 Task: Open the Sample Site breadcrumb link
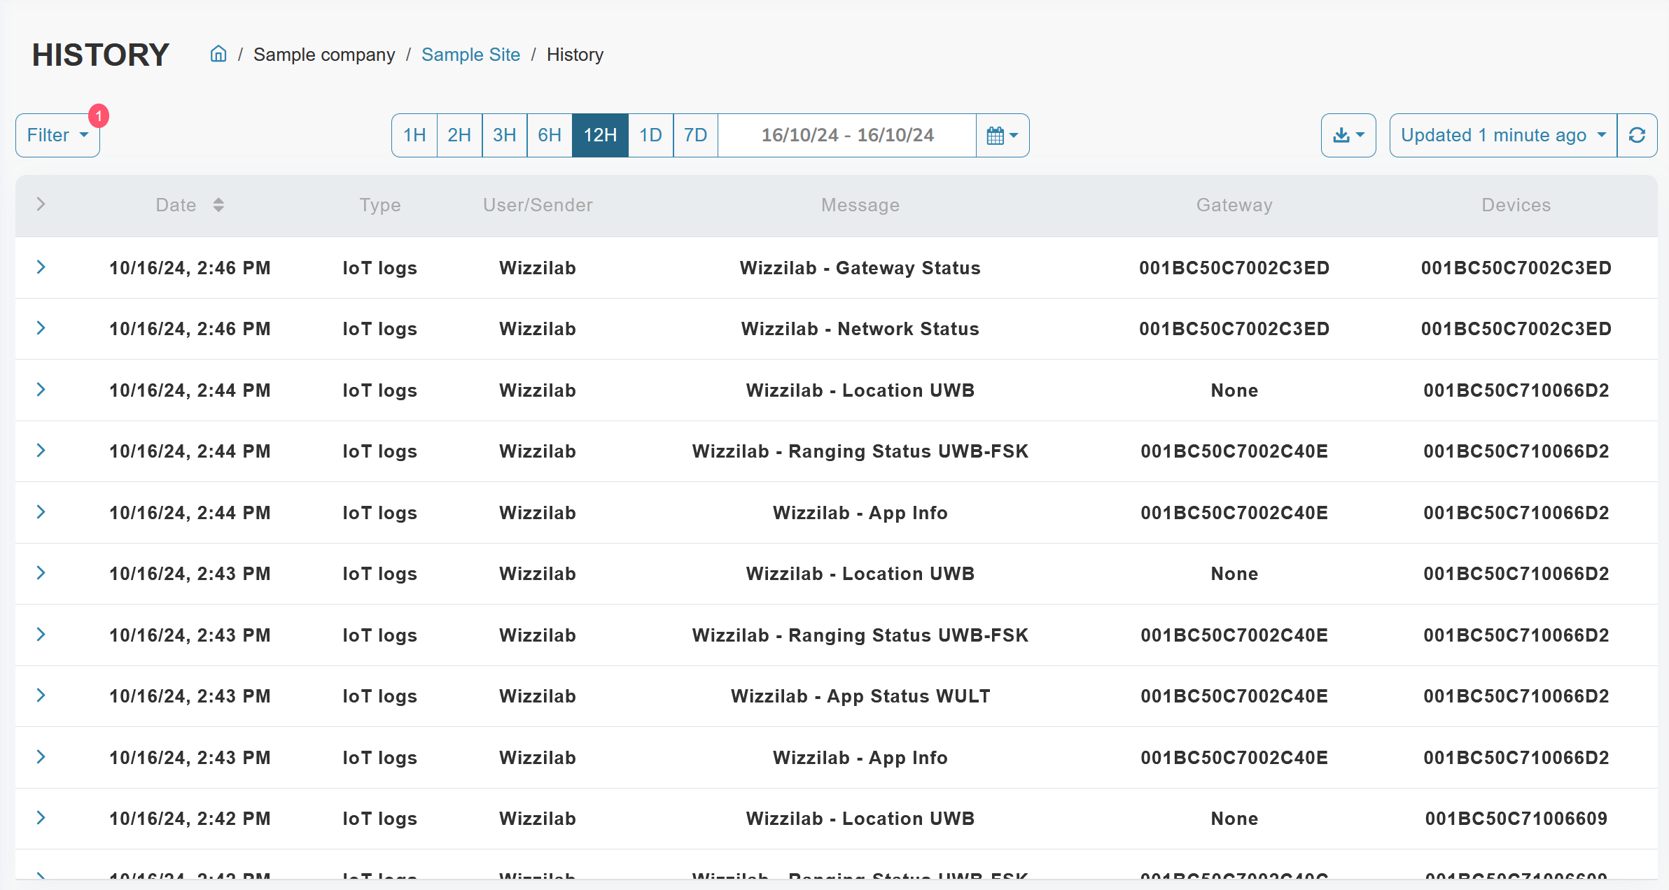(x=470, y=55)
